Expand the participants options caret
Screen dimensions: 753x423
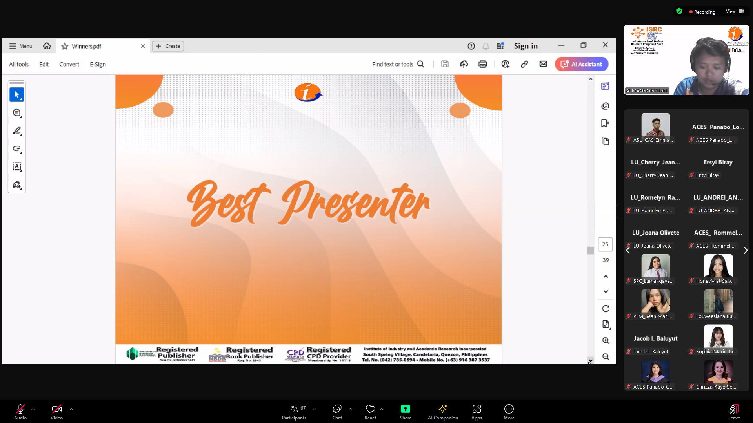315,409
